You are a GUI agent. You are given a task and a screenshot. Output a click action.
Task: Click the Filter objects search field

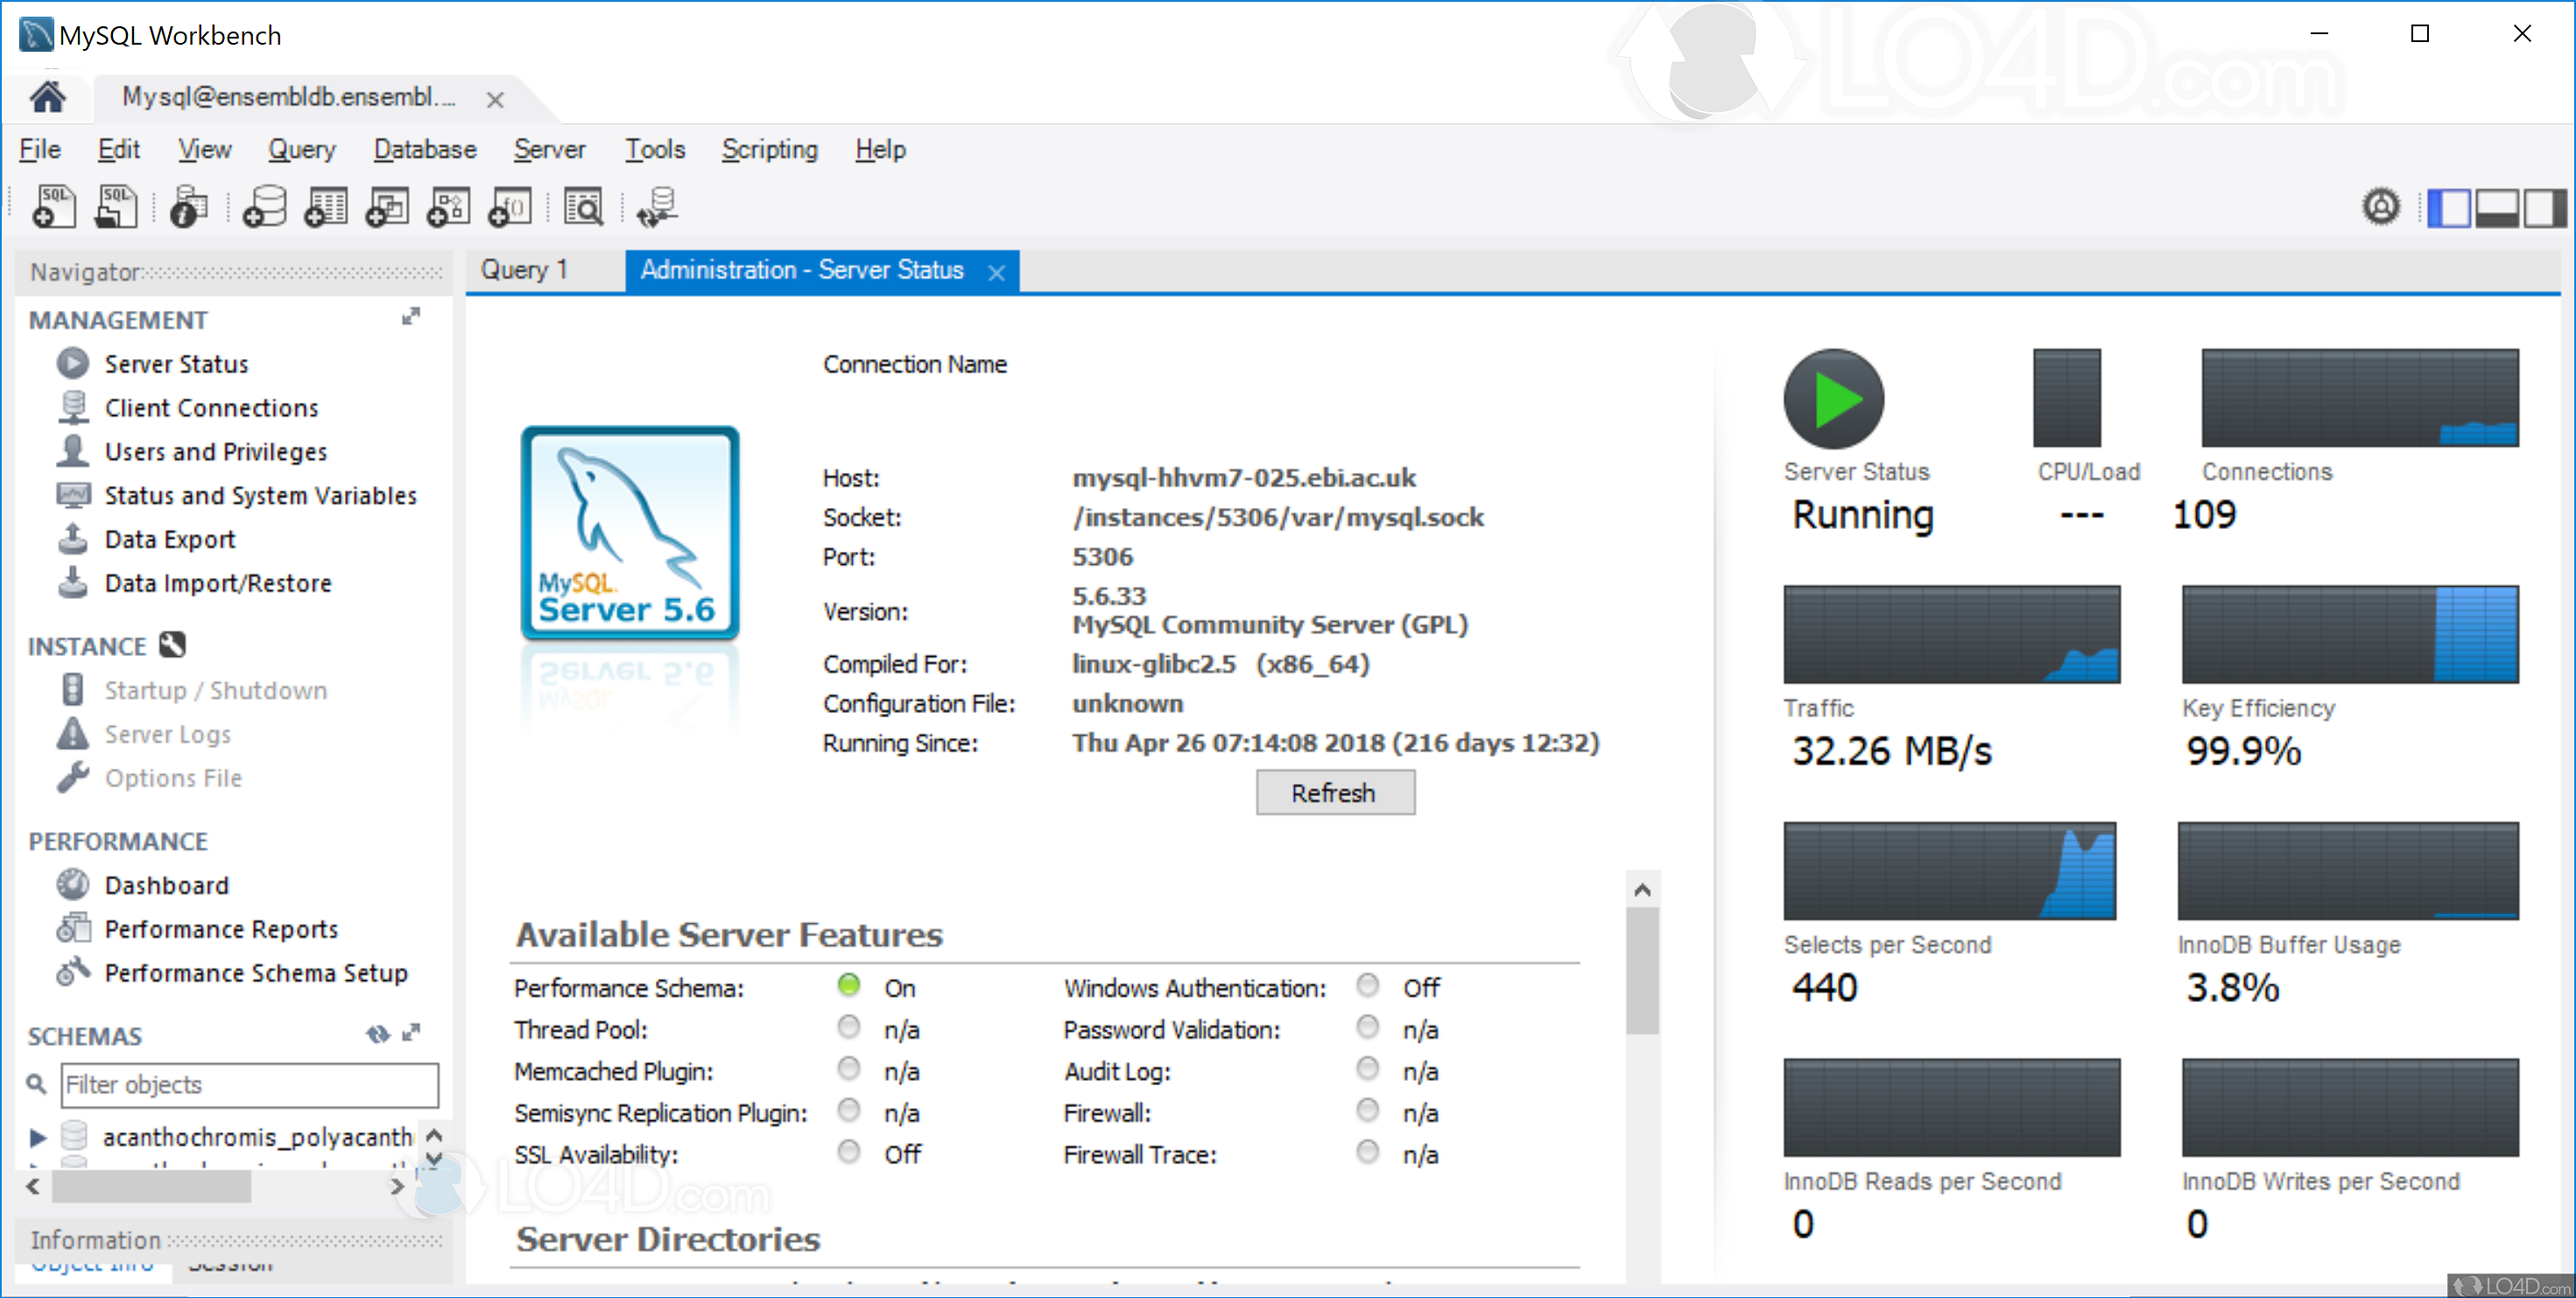tap(249, 1084)
